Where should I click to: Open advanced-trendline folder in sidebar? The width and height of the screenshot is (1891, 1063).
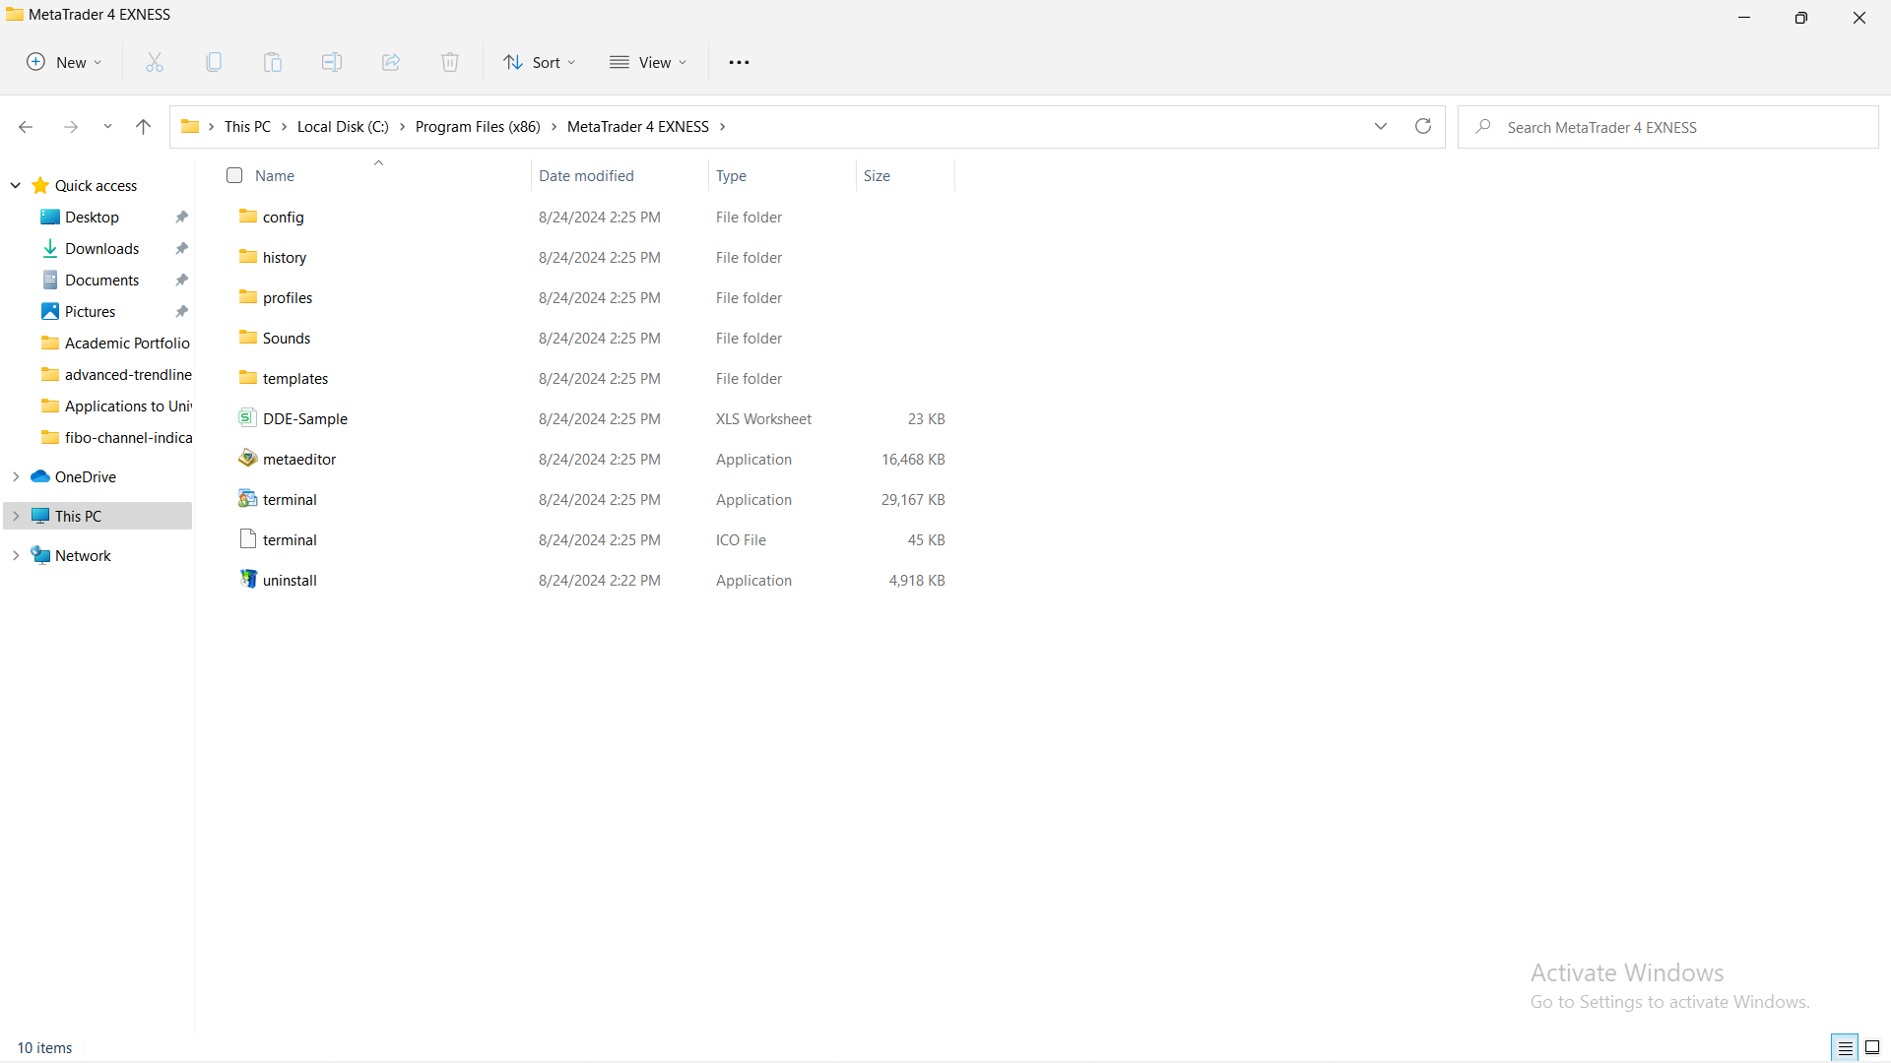click(116, 375)
